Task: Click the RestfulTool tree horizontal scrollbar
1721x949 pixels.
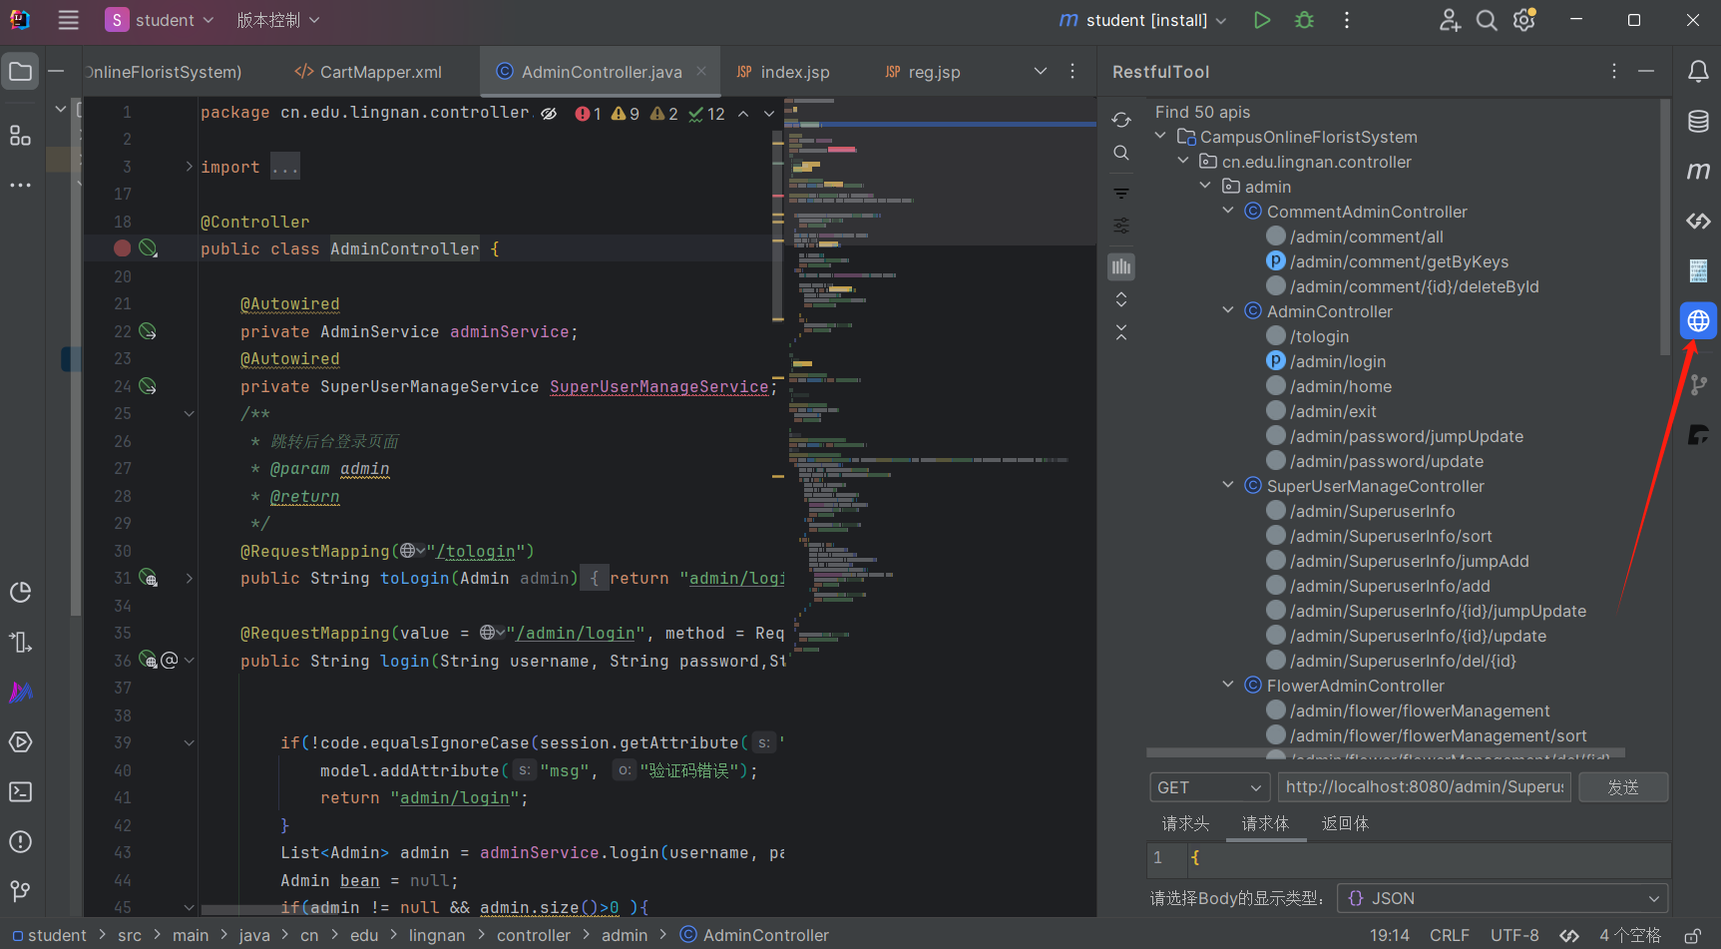Action: (x=1386, y=752)
